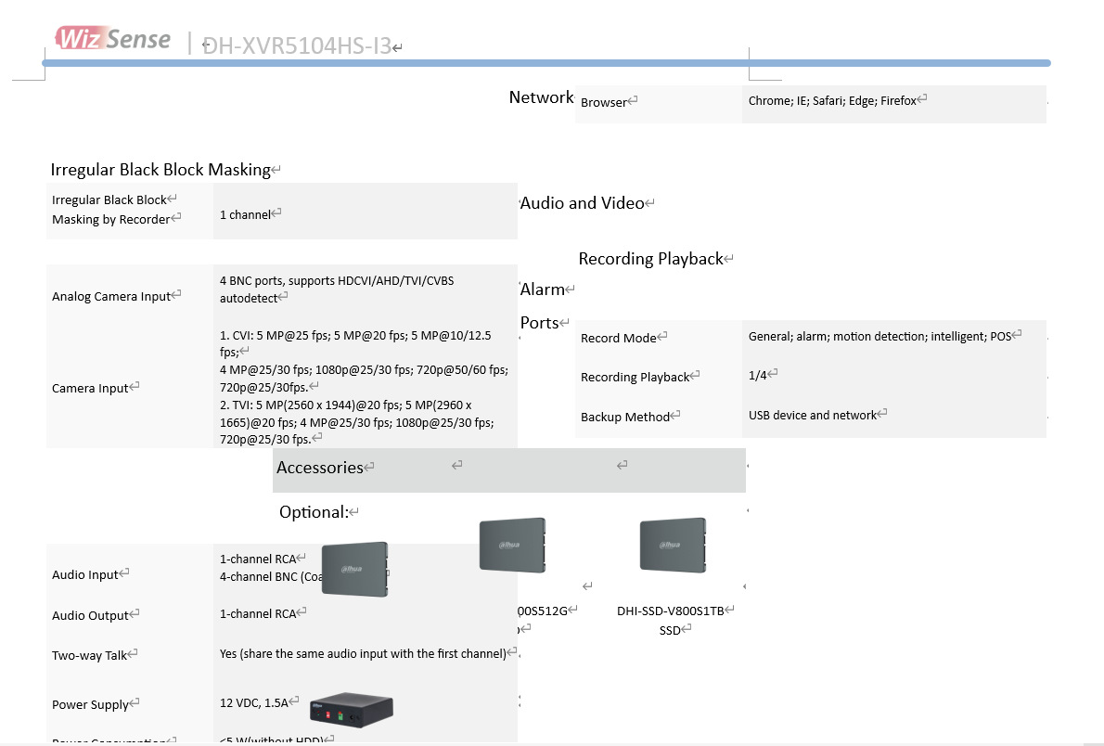Click the Ports heading
The height and width of the screenshot is (746, 1104).
click(539, 323)
